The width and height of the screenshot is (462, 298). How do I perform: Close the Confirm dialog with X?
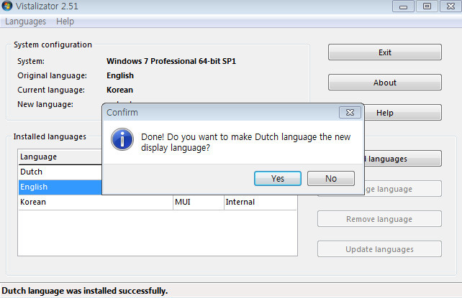pyautogui.click(x=350, y=112)
